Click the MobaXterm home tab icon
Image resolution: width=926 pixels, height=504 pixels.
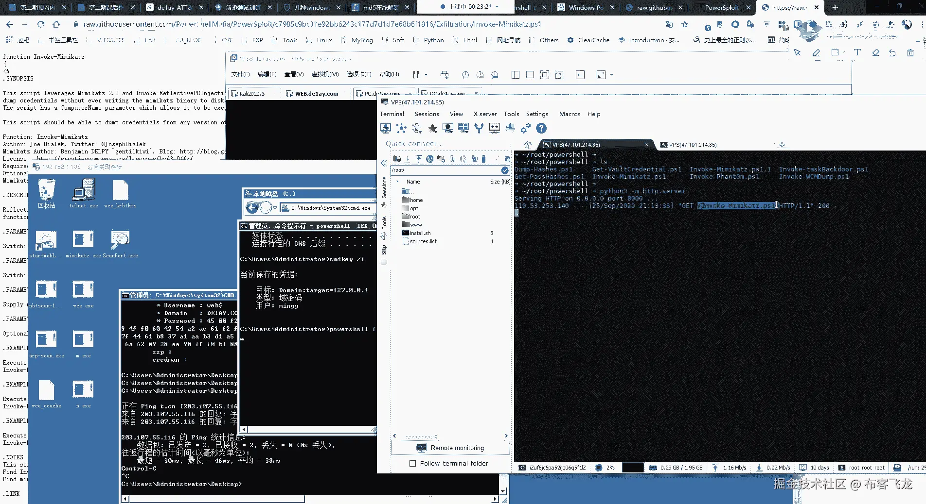coord(528,145)
